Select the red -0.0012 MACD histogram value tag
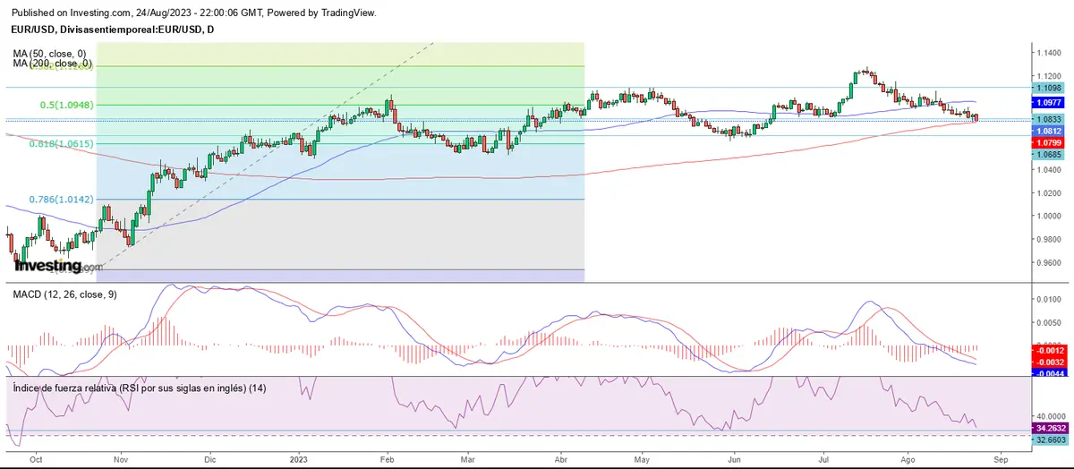The width and height of the screenshot is (1074, 469). pos(1049,350)
